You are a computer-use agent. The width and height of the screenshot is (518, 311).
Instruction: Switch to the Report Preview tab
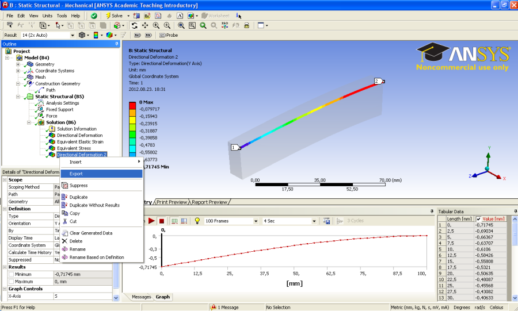click(x=210, y=202)
